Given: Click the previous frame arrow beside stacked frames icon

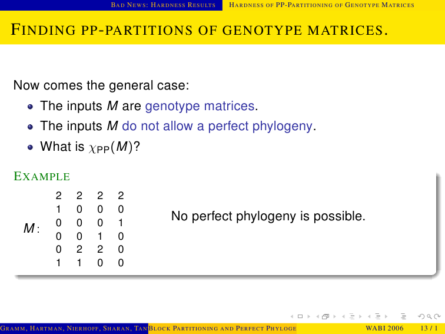Looking at the screenshot, I should 318,316.
